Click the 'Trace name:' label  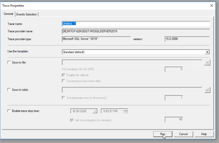pos(15,24)
